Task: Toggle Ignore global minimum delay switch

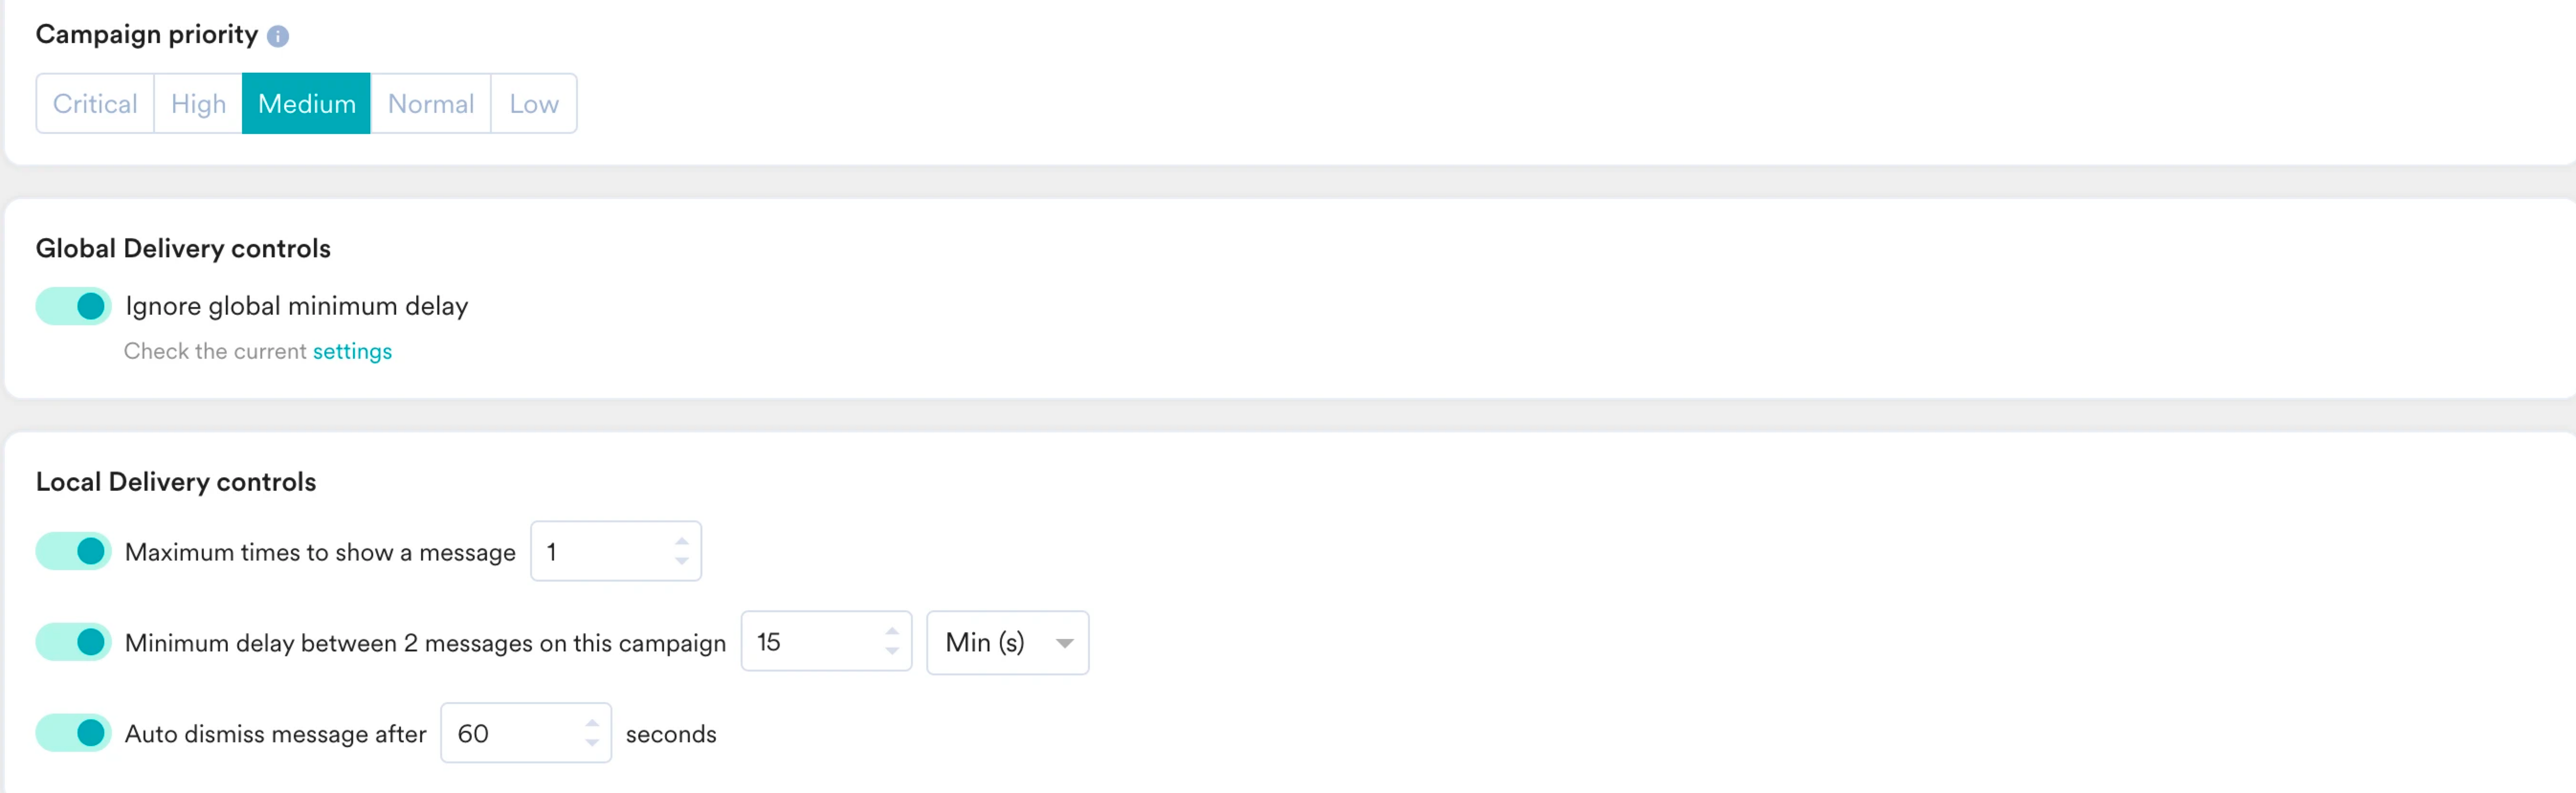Action: click(x=74, y=306)
